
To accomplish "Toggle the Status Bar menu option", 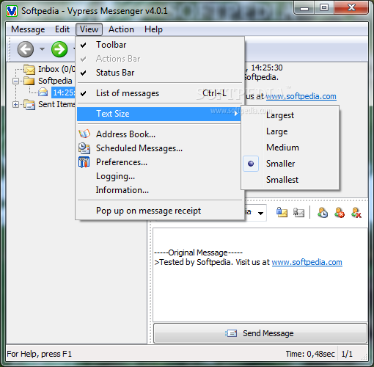I will pyautogui.click(x=160, y=73).
